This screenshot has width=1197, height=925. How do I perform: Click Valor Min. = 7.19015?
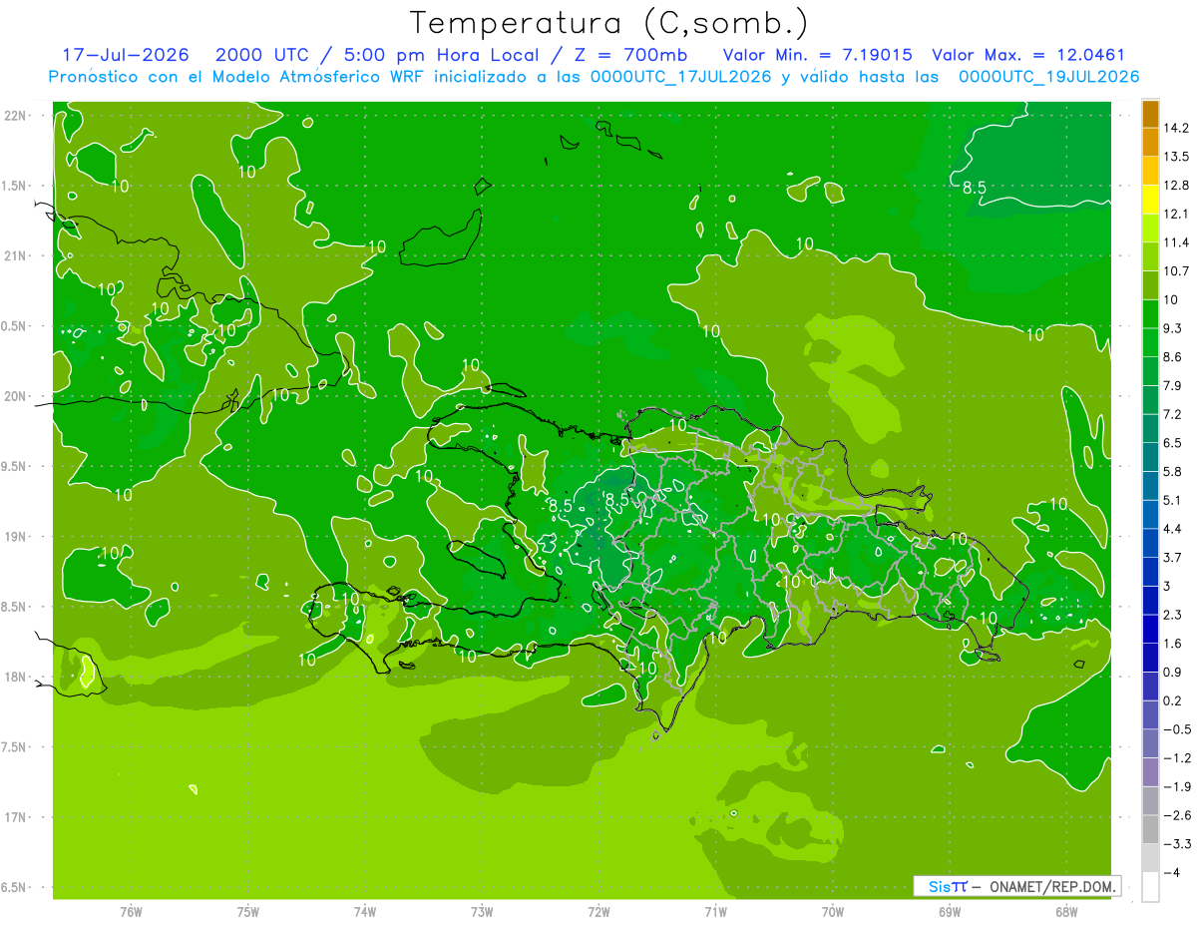(x=817, y=55)
